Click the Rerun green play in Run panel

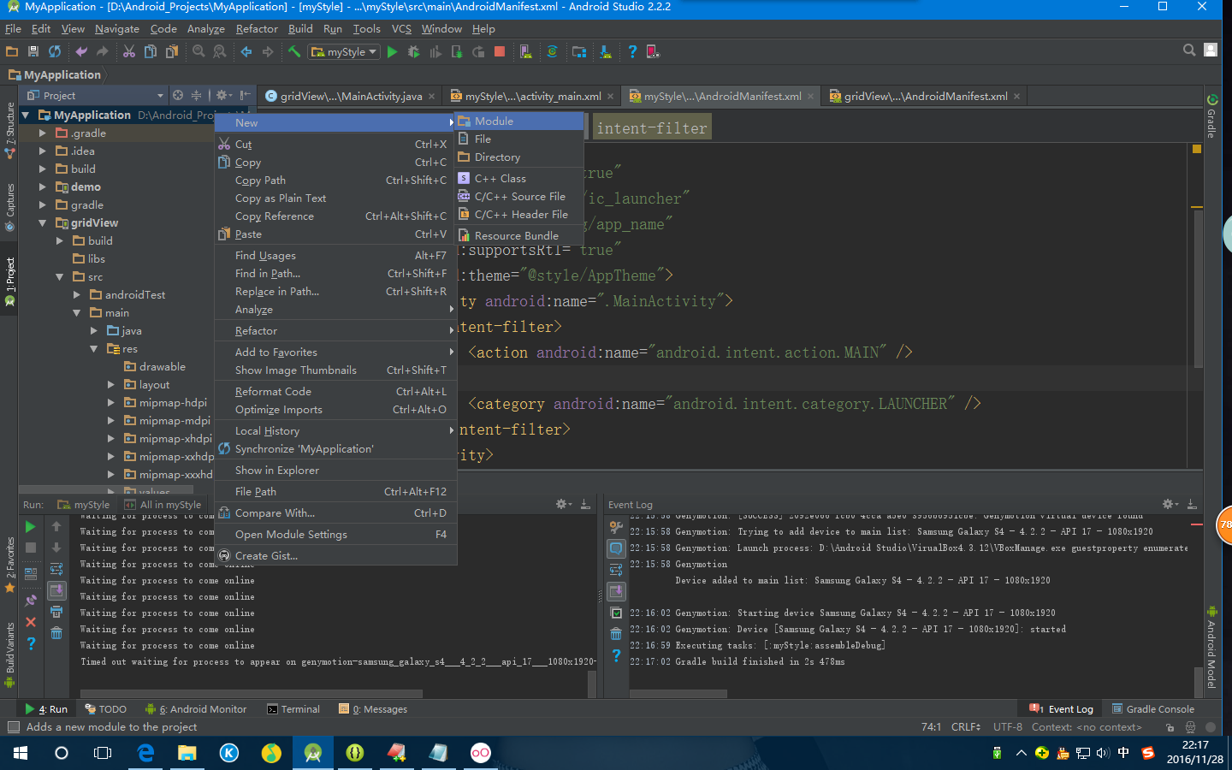click(x=31, y=526)
